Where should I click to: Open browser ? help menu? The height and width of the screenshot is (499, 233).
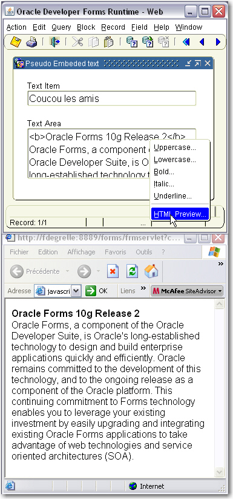tap(163, 252)
